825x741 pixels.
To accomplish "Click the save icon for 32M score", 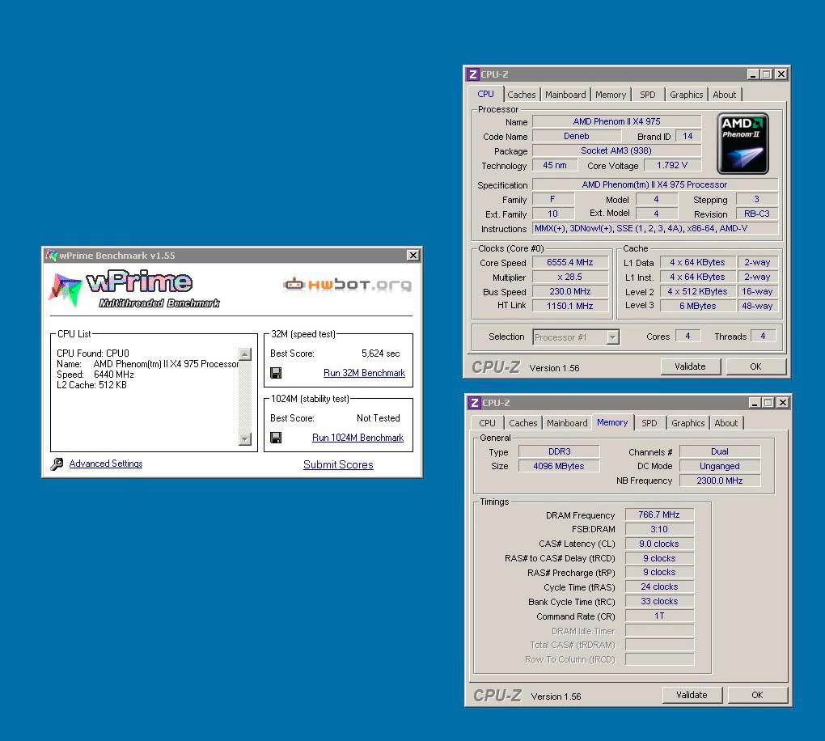I will [276, 373].
